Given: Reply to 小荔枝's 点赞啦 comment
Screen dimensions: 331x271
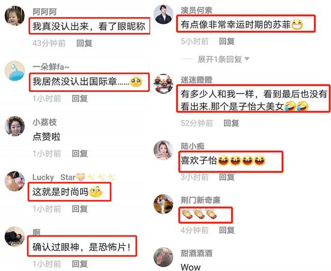Looking at the screenshot, I should click(80, 153).
